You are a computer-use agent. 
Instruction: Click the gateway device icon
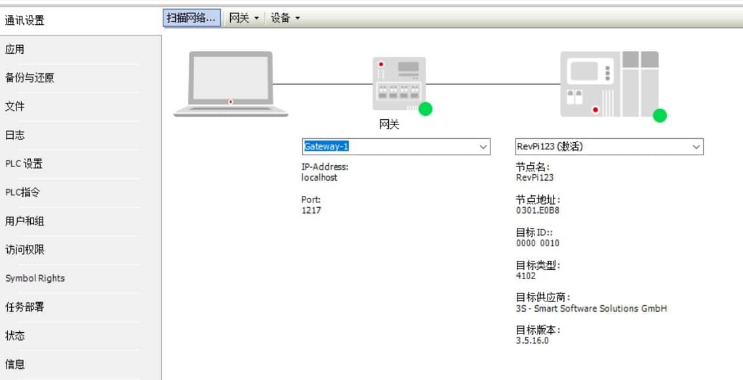(399, 83)
